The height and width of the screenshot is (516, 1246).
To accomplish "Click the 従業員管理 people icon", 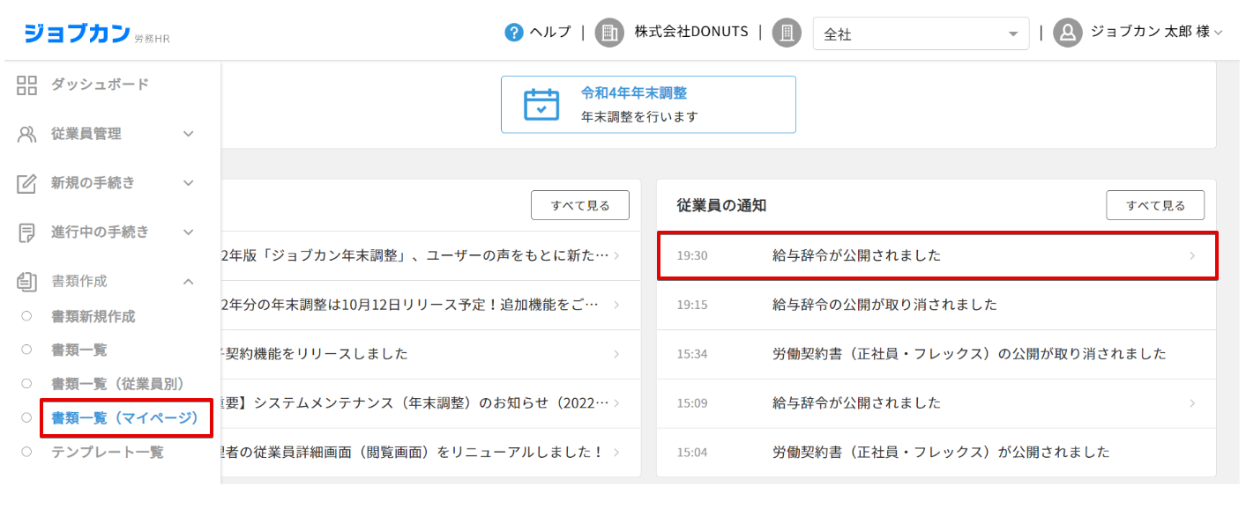I will point(27,135).
